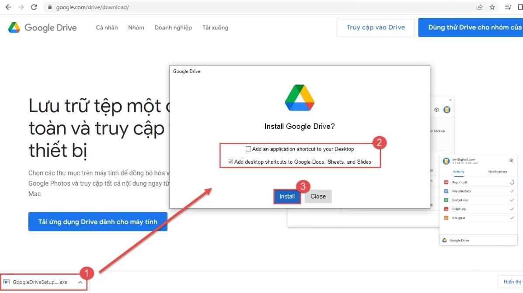Open the 'Doanh nghiệp' menu item

pyautogui.click(x=173, y=28)
